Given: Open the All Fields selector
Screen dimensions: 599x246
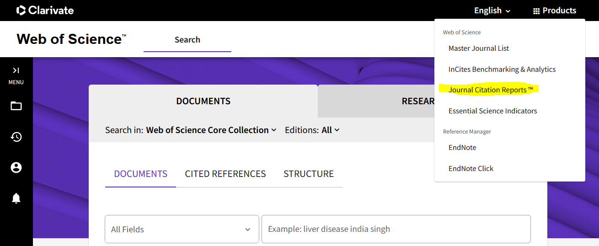Looking at the screenshot, I should pyautogui.click(x=182, y=229).
